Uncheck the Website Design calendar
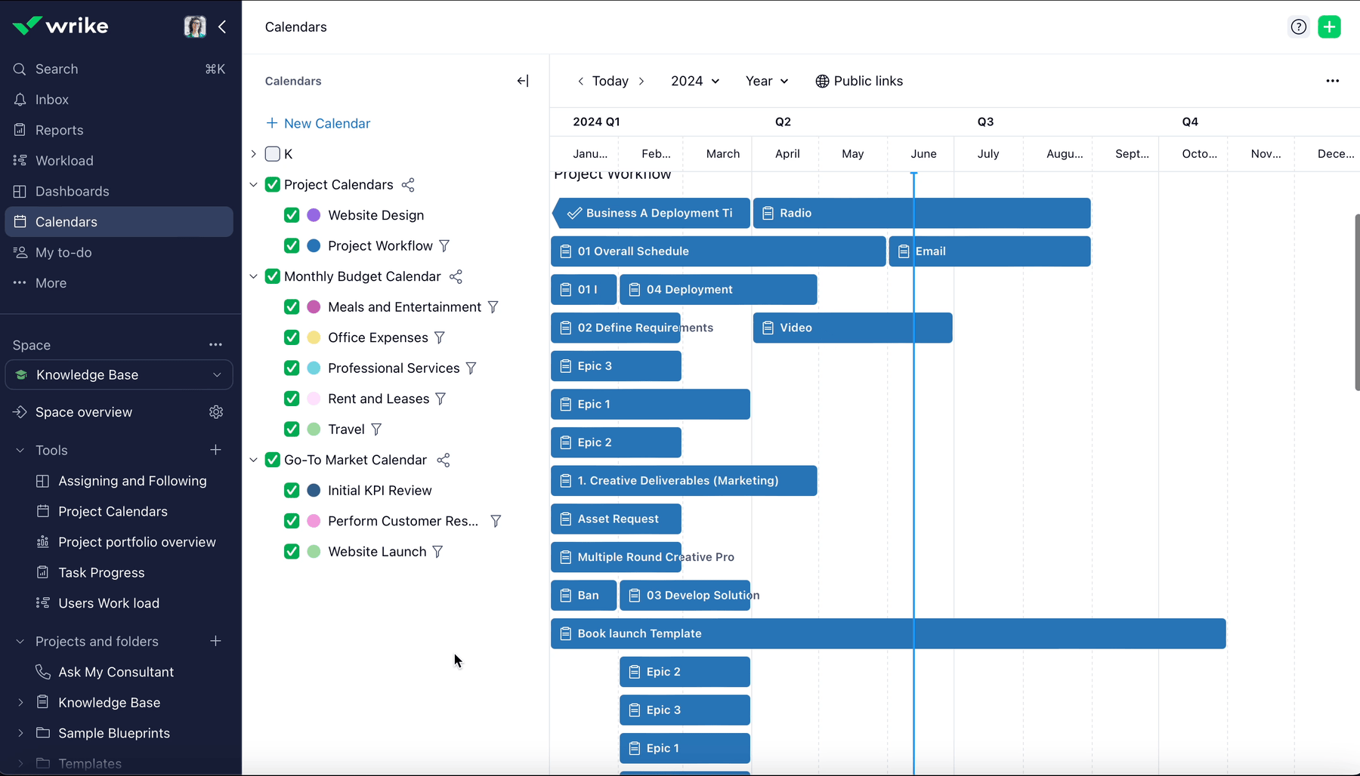This screenshot has width=1360, height=776. (x=292, y=215)
